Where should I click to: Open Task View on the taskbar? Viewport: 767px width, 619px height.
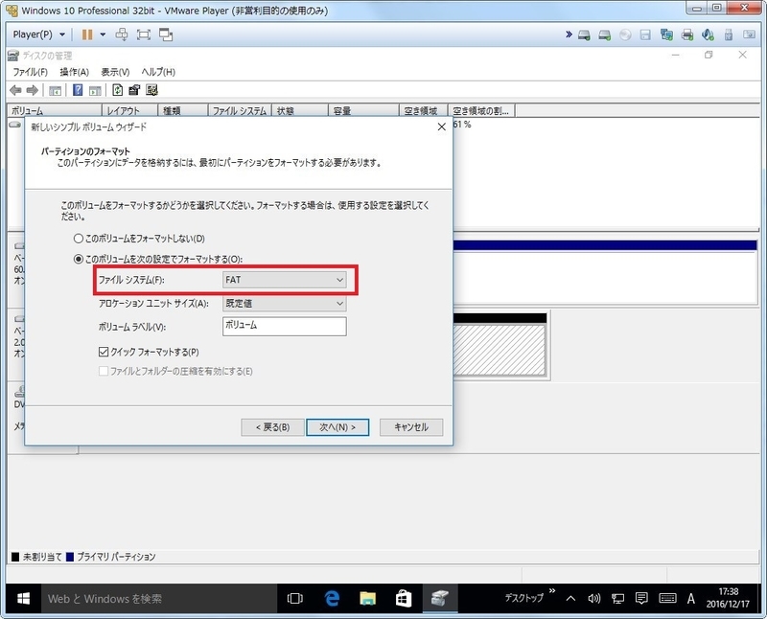tap(295, 599)
